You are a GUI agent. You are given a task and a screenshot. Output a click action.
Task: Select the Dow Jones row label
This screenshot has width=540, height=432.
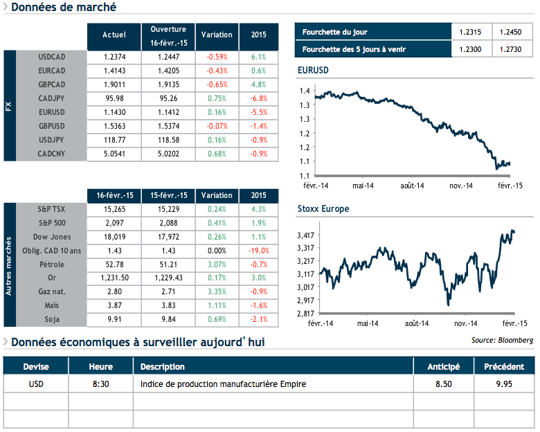click(x=51, y=236)
